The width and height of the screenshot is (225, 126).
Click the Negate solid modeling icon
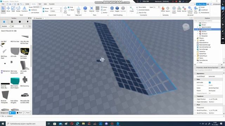point(117,9)
